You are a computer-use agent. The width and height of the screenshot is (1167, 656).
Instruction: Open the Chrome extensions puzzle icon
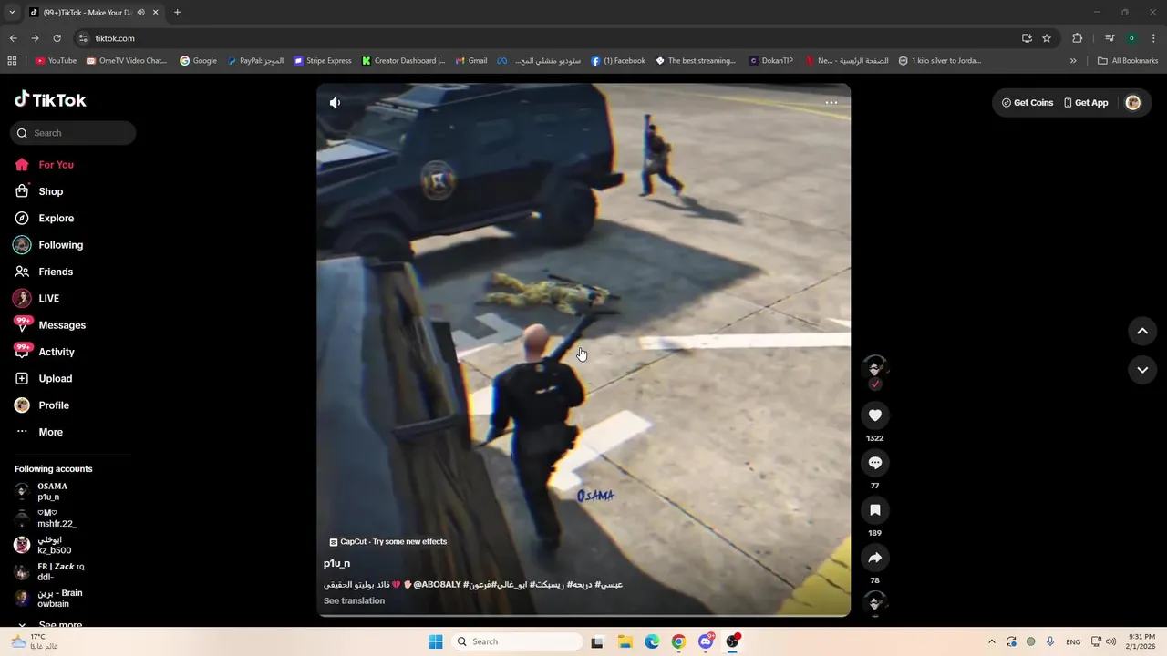coord(1077,38)
